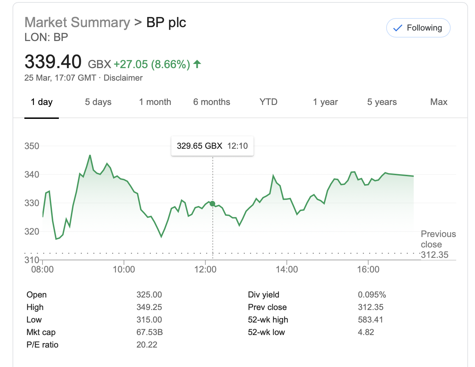Select the Max range tab
The width and height of the screenshot is (475, 367).
pos(439,102)
